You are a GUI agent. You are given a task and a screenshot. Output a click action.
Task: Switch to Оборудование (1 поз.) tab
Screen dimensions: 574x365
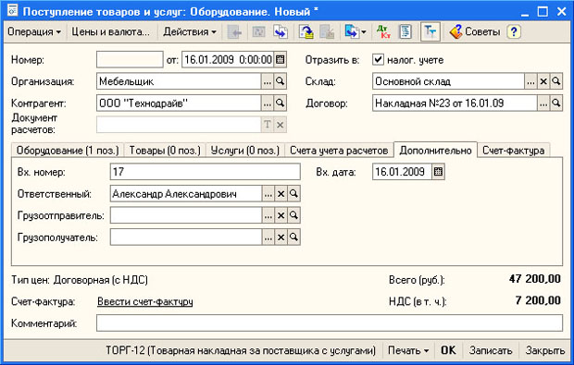coord(68,151)
